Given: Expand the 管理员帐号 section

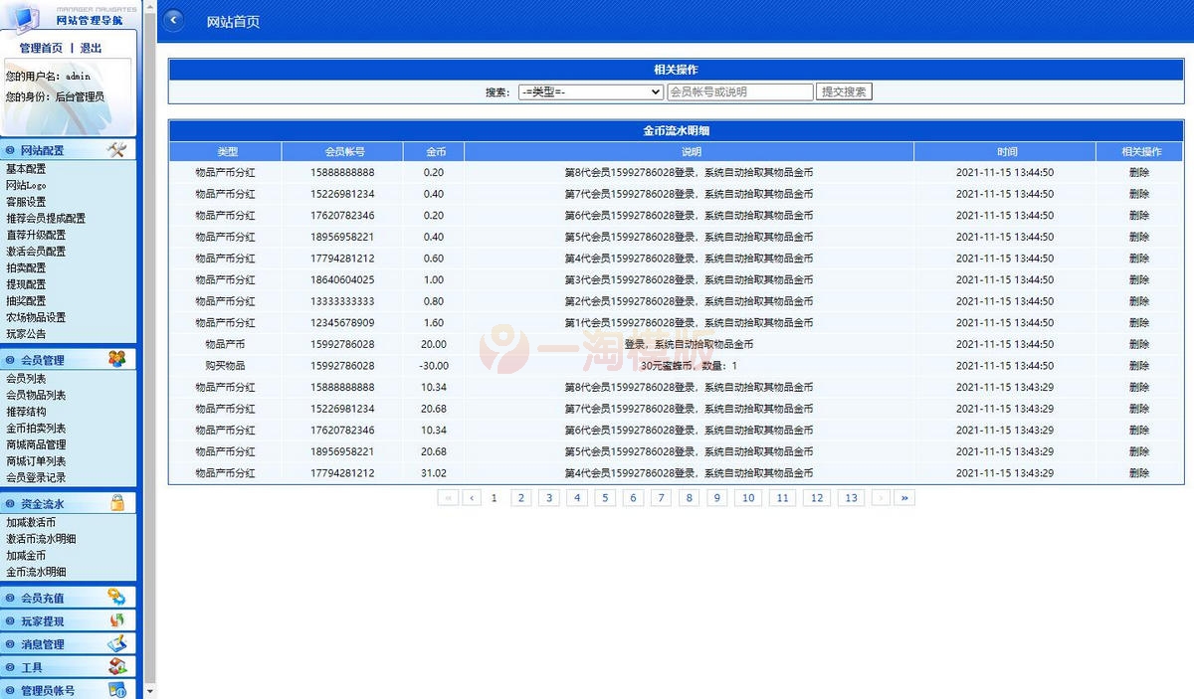Looking at the screenshot, I should [69, 690].
